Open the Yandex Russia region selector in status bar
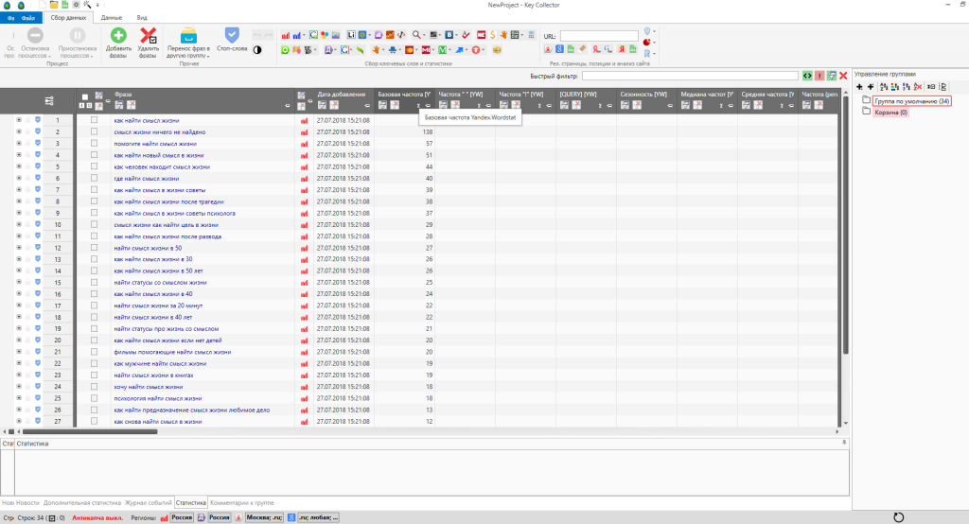The height and width of the screenshot is (524, 969). 179,517
